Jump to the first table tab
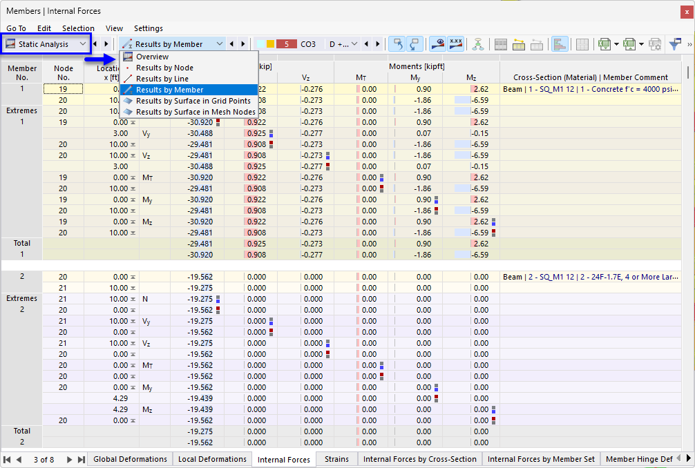Screen dimensions: 695x468 7,460
